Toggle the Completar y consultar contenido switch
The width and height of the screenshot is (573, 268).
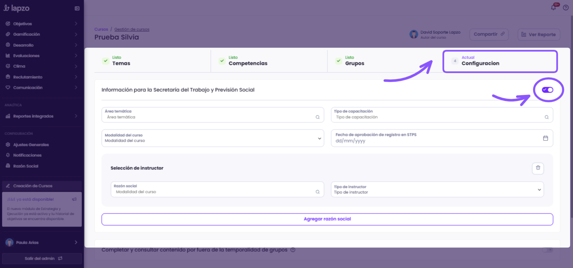[548, 250]
